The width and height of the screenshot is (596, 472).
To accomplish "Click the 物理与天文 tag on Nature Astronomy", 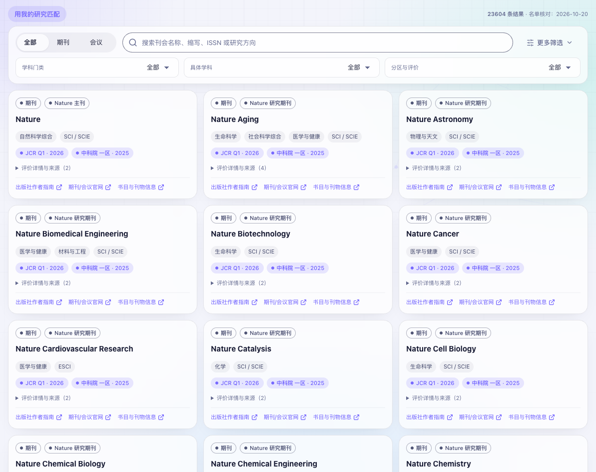I will (424, 136).
